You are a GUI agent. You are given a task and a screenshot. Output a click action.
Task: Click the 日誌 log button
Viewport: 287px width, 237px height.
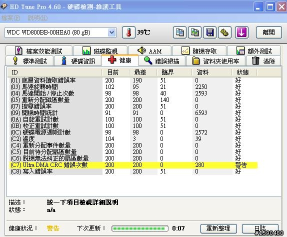point(260,228)
